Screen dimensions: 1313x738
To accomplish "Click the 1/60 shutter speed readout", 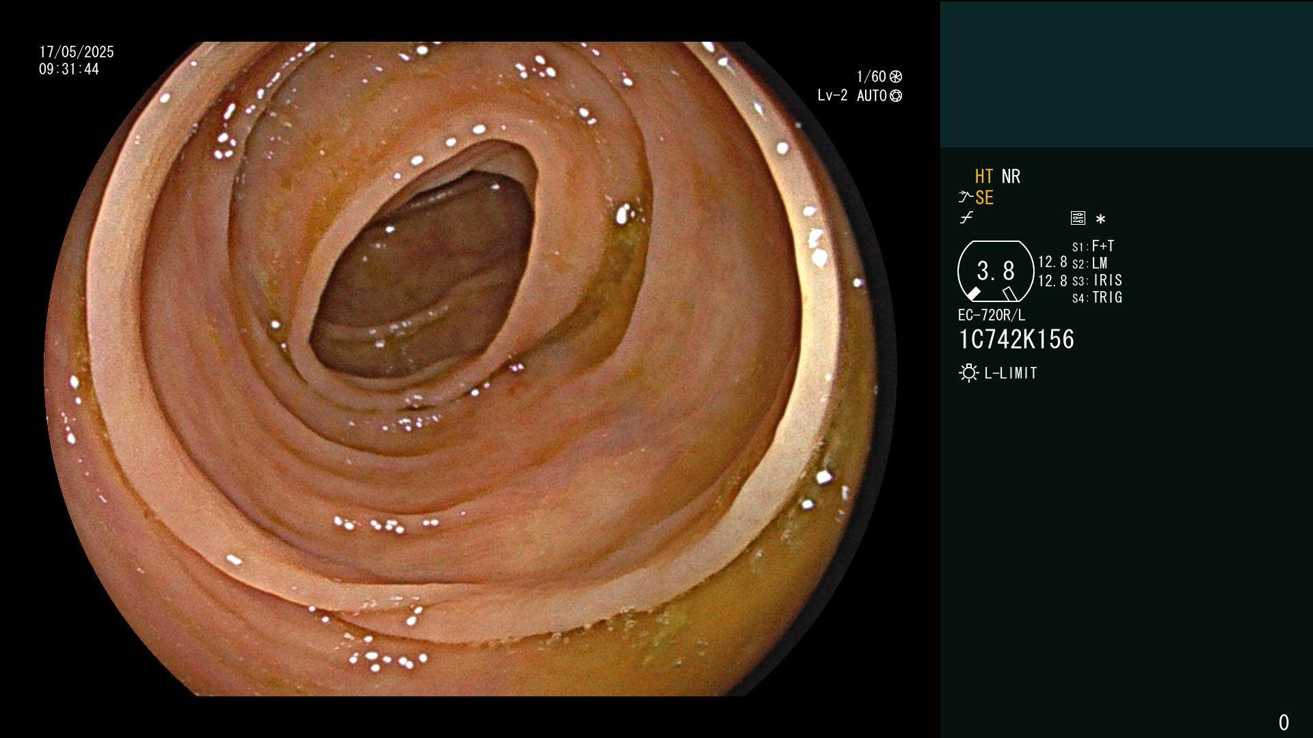I will pos(871,77).
